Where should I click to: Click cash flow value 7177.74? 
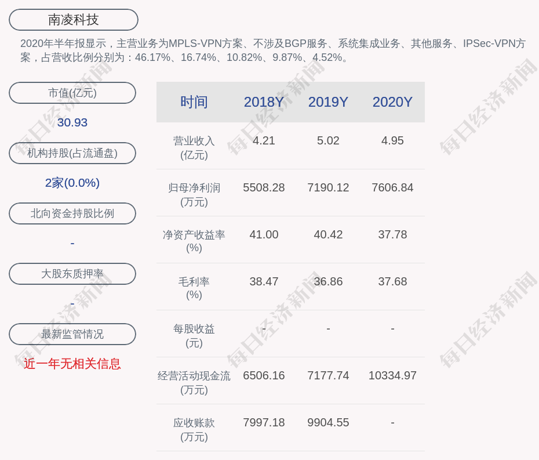(328, 375)
